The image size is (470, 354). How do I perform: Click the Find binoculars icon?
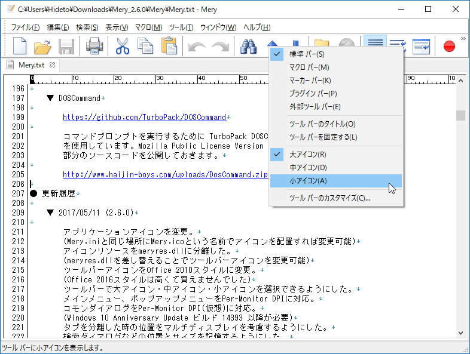pyautogui.click(x=248, y=46)
